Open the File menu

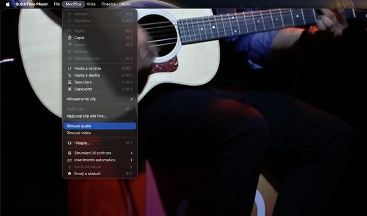click(x=57, y=4)
